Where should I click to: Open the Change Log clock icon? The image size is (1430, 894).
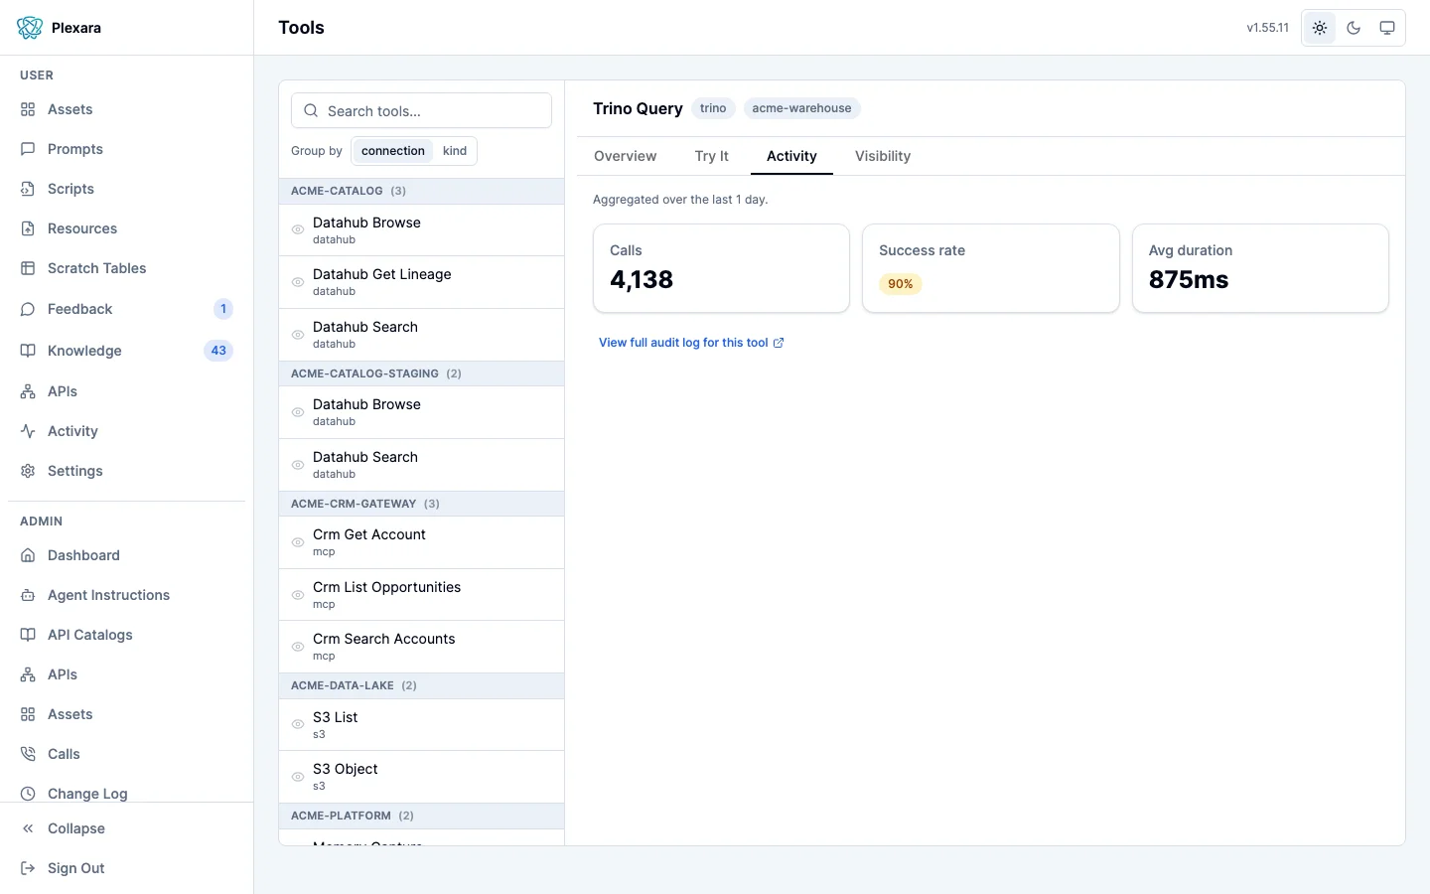point(28,794)
